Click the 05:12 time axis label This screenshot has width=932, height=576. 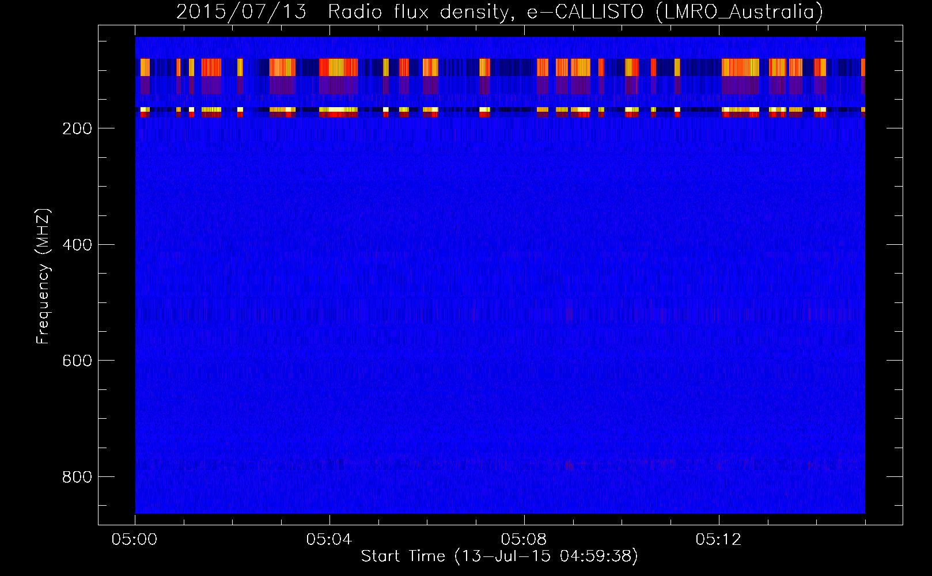coord(718,539)
